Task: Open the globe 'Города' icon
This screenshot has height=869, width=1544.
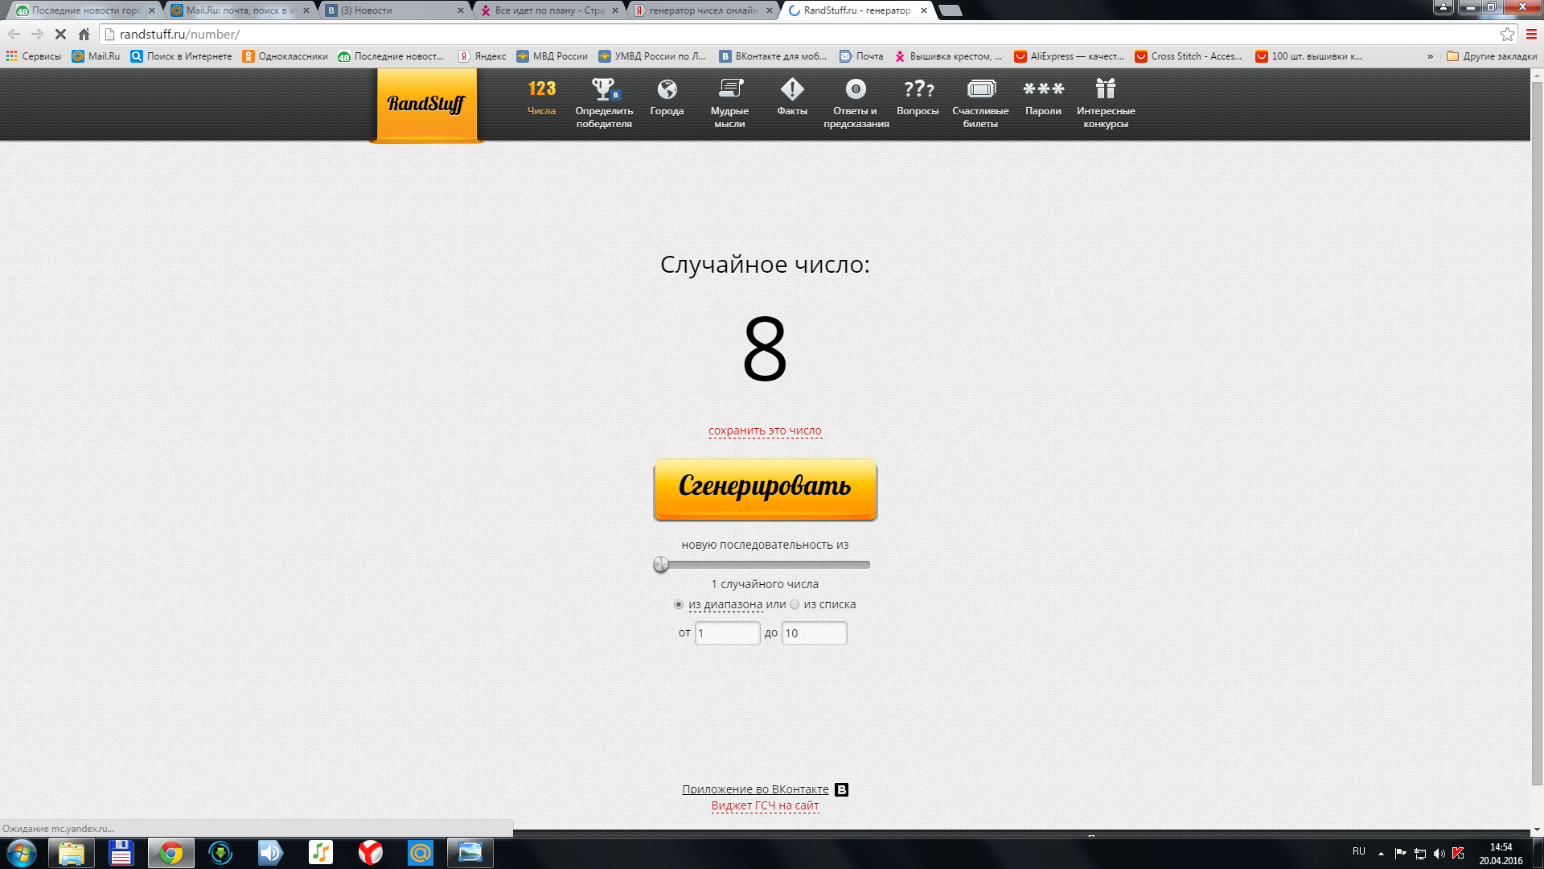Action: pyautogui.click(x=667, y=89)
